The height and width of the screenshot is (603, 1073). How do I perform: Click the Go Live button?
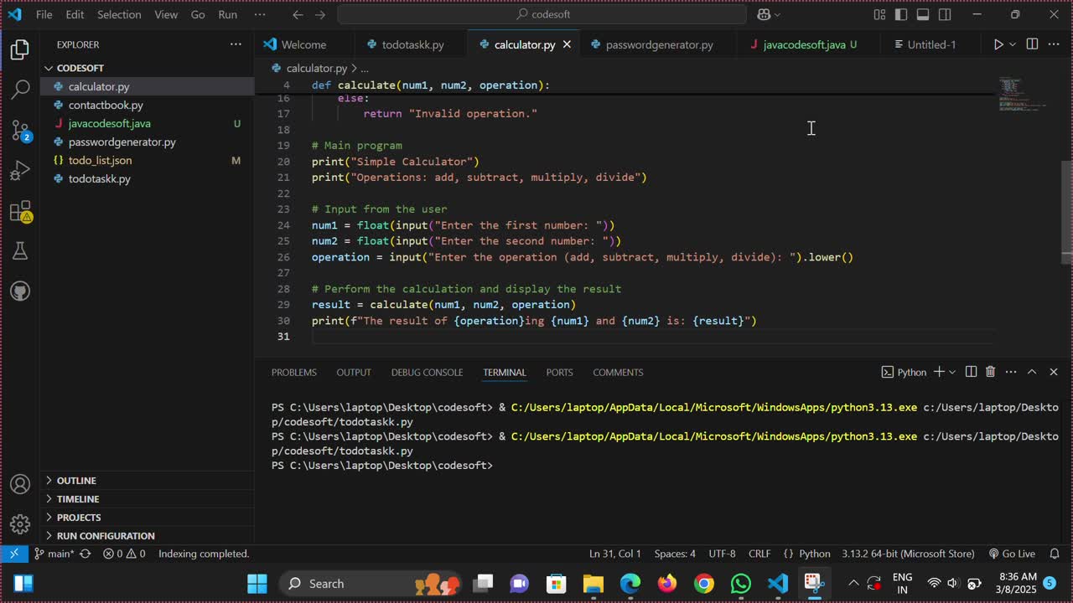point(1012,554)
